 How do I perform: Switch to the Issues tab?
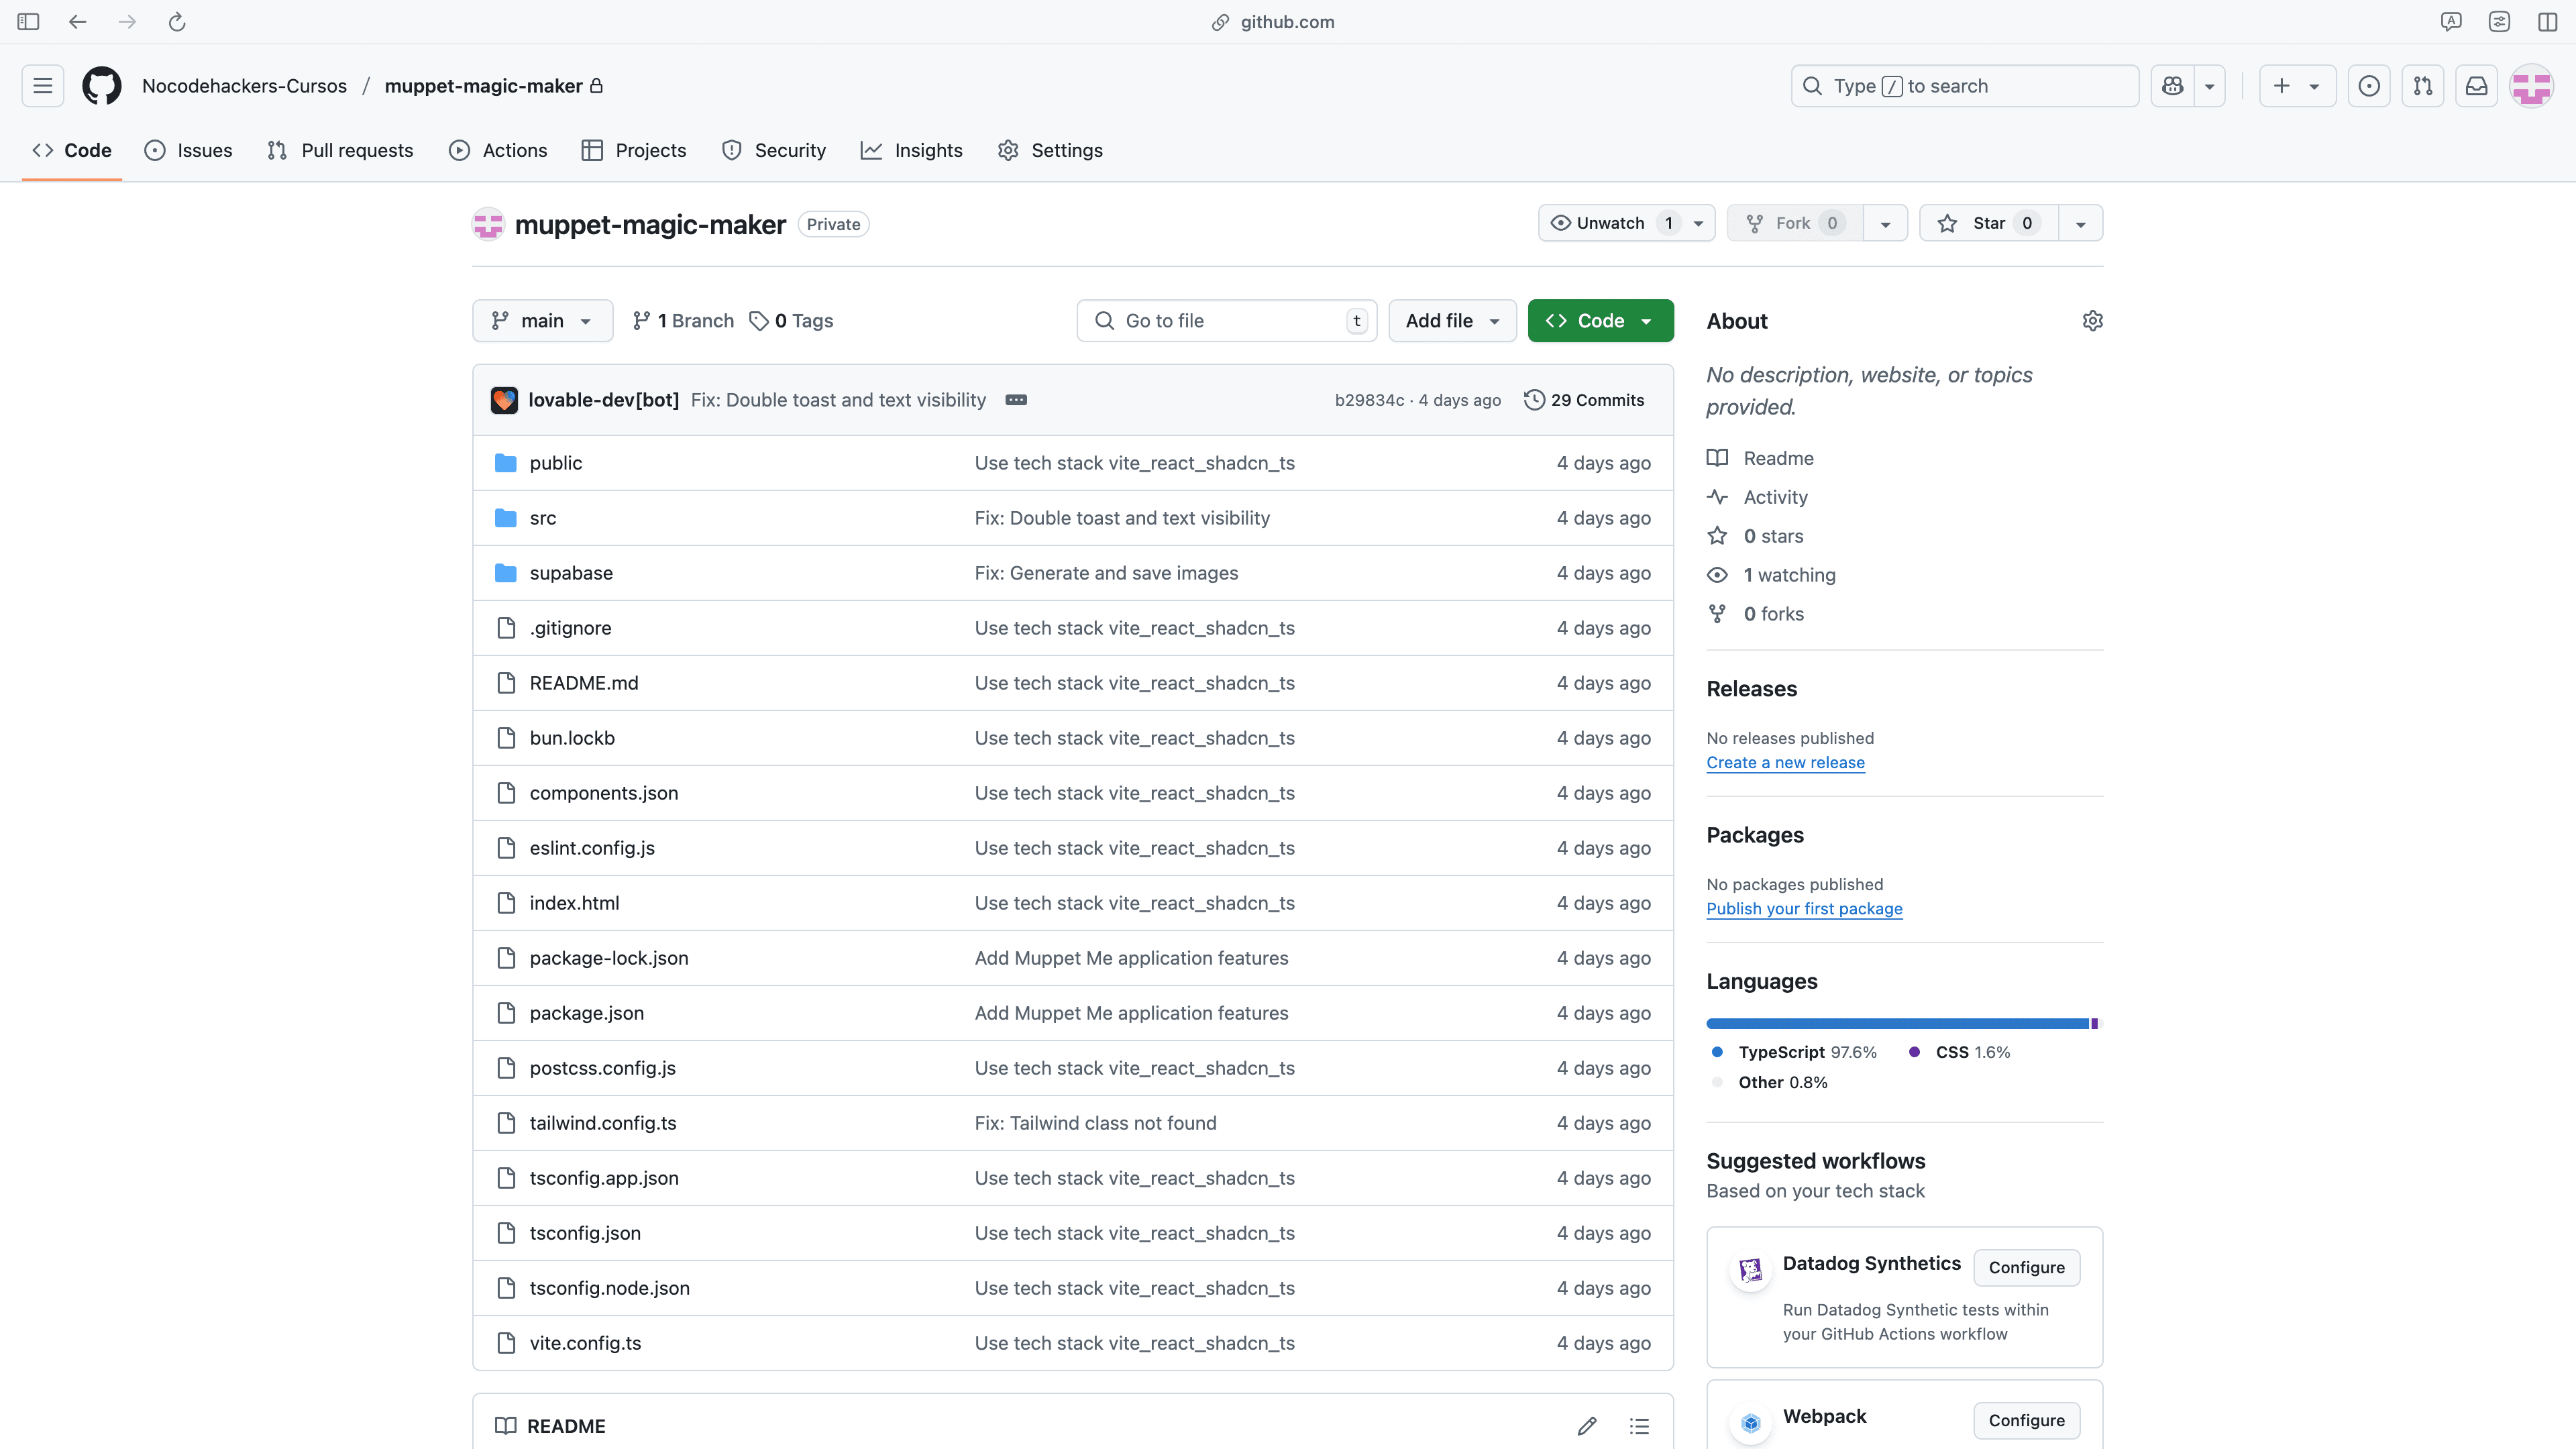[189, 150]
